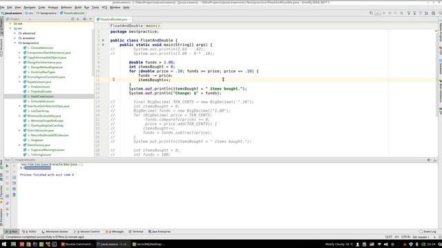Open the Build menu
Screen dimensions: 442x248
(x=78, y=8)
